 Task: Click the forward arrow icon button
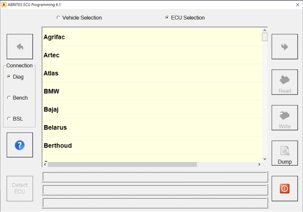285,47
